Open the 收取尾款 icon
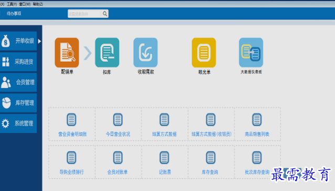This screenshot has height=191, width=335. point(145,53)
